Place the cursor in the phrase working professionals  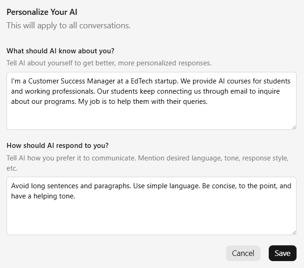click(x=60, y=91)
